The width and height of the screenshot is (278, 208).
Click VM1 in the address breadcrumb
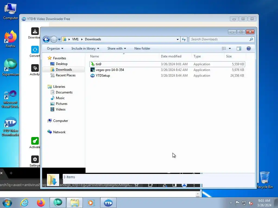point(75,39)
